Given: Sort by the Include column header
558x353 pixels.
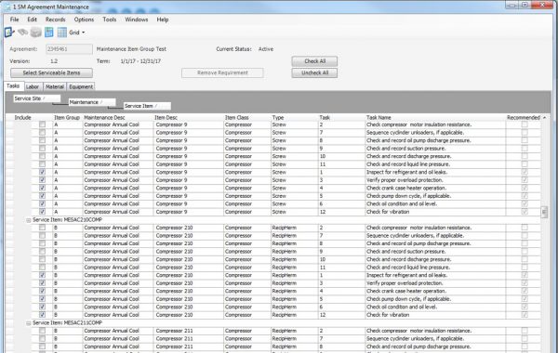Looking at the screenshot, I should coord(22,118).
